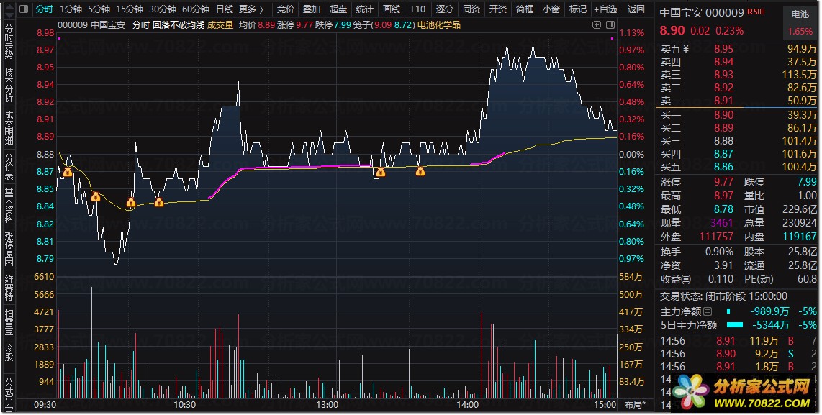Click the R500 margin badge beside 000009
Screen dimensions: 822x415
(x=756, y=12)
